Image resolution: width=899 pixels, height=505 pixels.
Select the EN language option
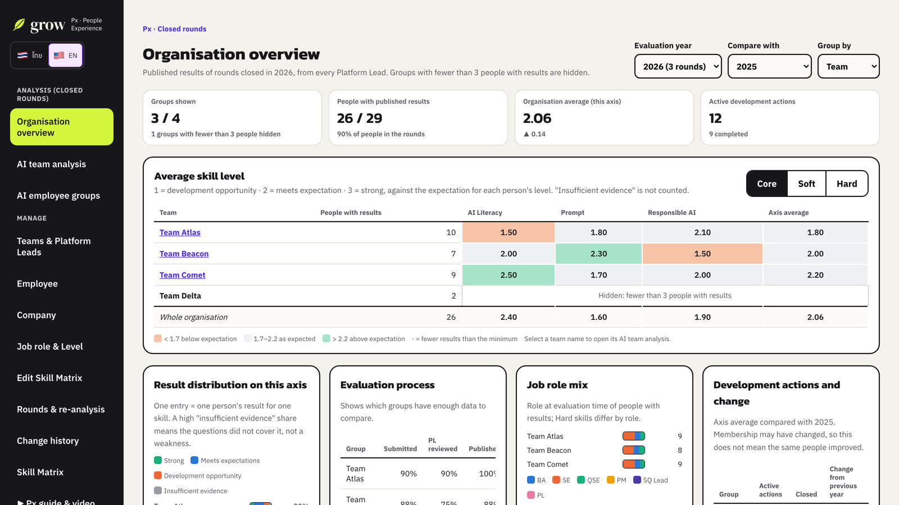(66, 56)
